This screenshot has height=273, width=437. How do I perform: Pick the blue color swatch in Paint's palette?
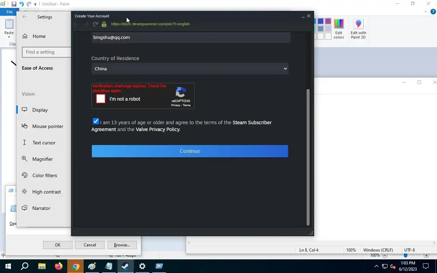(x=321, y=21)
